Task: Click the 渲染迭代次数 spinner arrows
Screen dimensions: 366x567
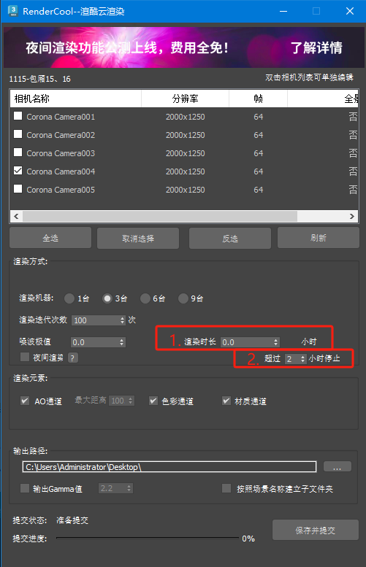Action: (x=122, y=320)
